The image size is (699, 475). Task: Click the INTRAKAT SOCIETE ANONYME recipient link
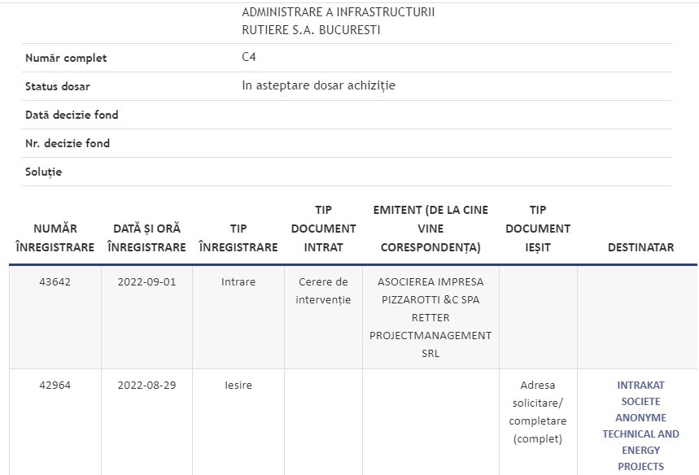[640, 425]
